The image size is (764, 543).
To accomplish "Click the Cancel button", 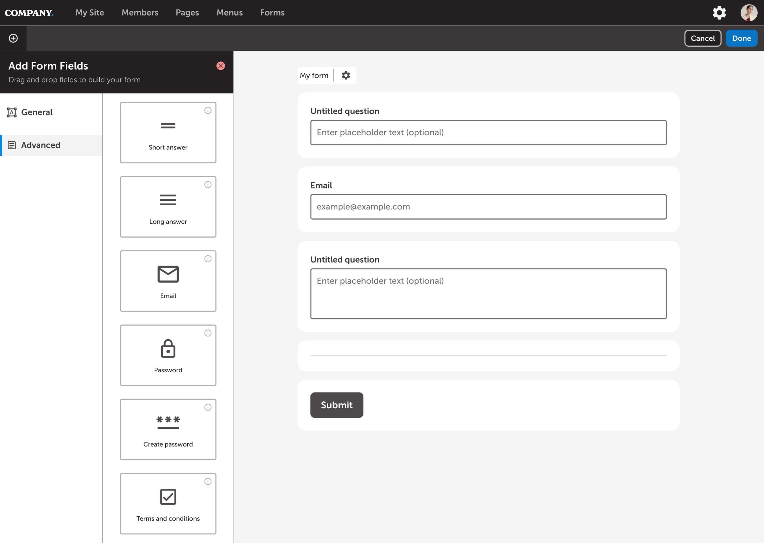I will pyautogui.click(x=702, y=38).
